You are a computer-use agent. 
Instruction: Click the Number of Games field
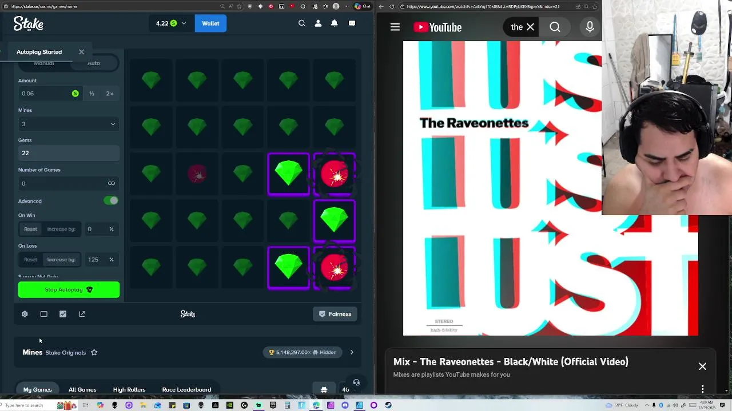pos(69,183)
